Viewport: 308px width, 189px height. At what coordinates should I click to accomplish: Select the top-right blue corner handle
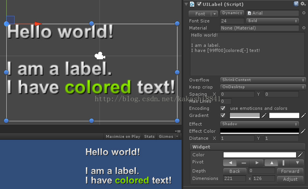click(x=177, y=24)
